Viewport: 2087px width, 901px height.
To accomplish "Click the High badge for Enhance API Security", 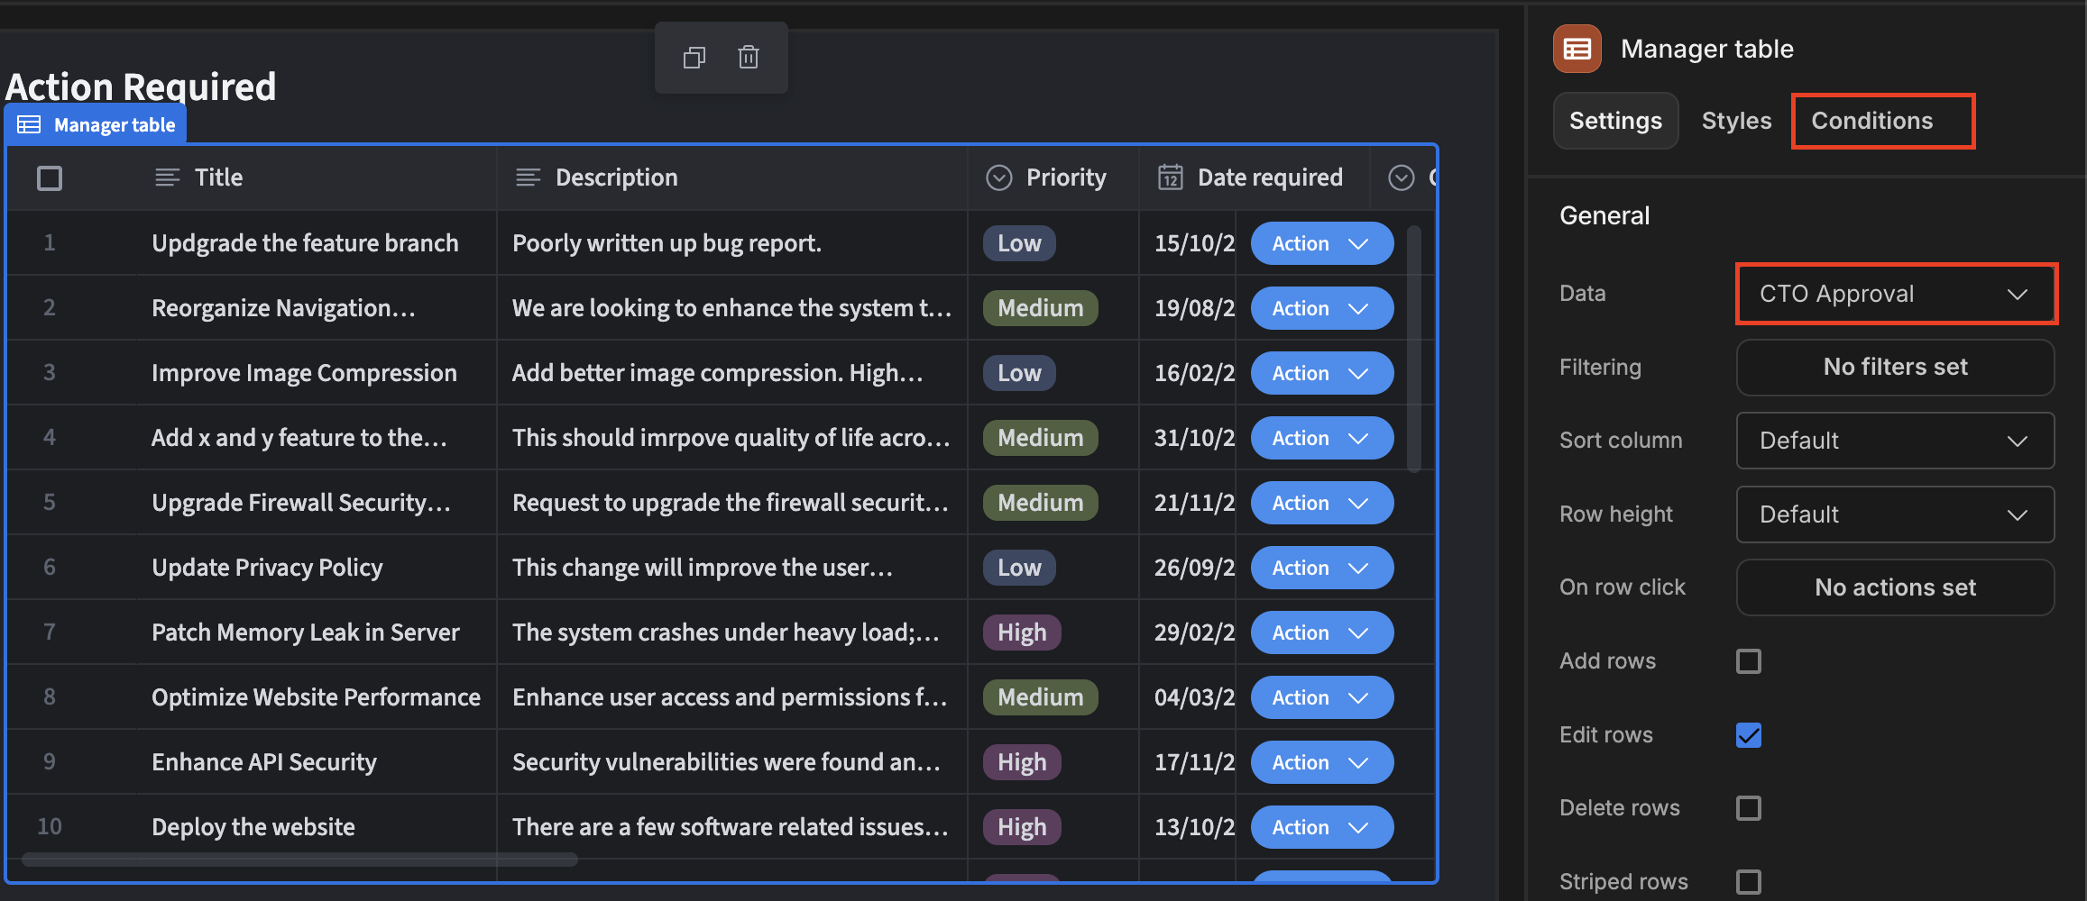I will click(1022, 762).
